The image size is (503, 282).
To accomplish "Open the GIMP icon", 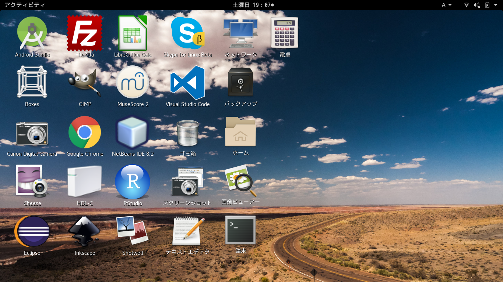I will tap(85, 83).
